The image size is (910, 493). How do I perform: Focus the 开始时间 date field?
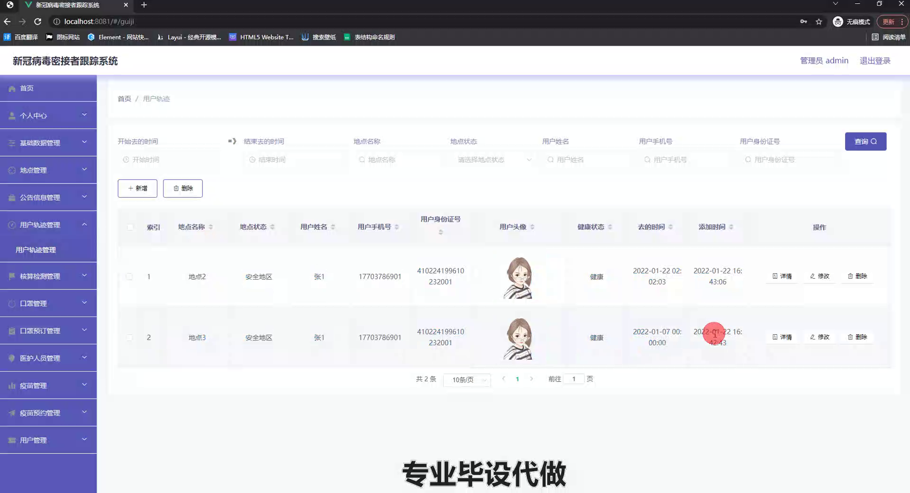tap(169, 160)
